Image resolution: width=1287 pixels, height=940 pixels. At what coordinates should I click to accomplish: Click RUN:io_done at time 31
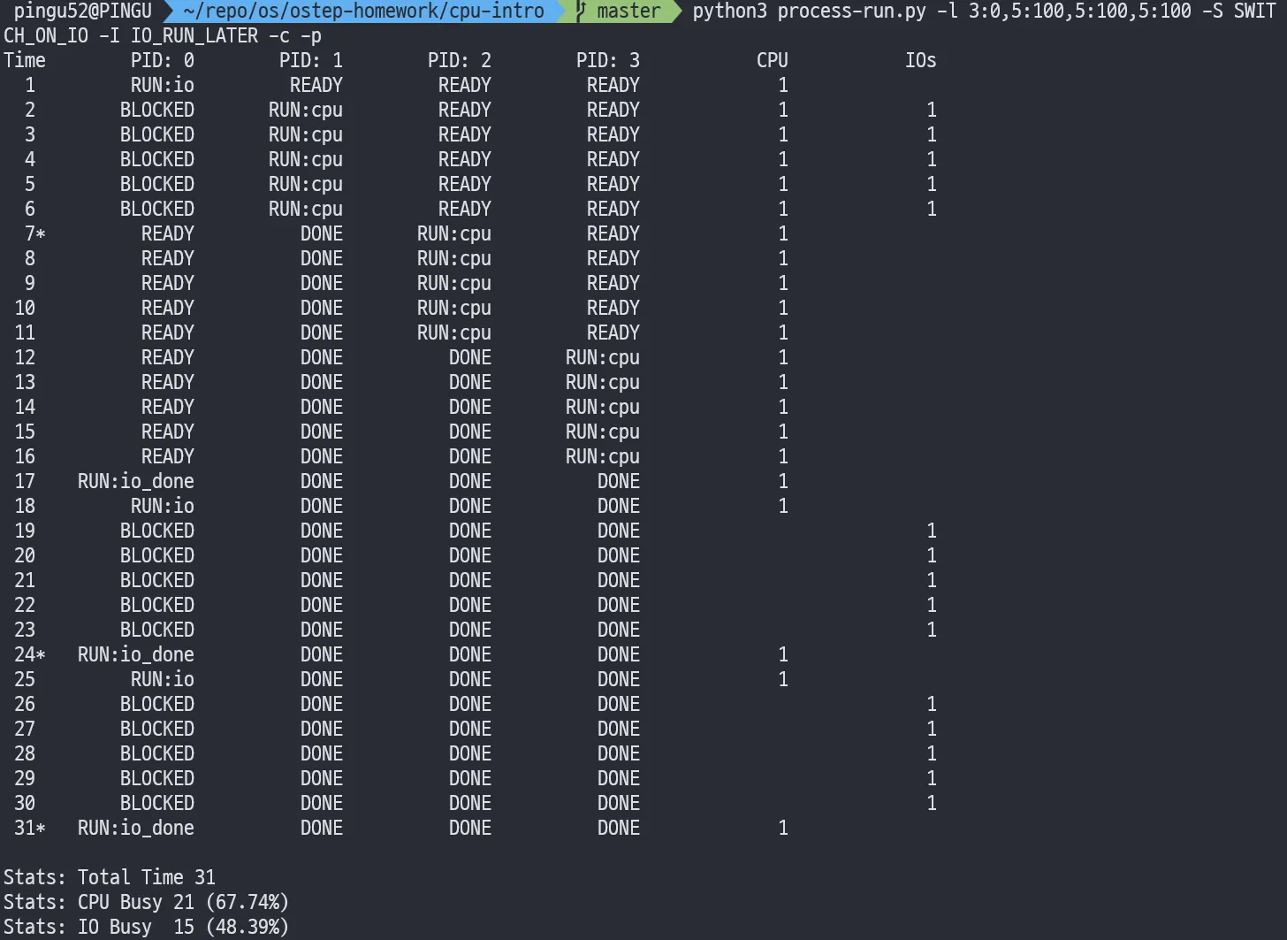coord(136,828)
